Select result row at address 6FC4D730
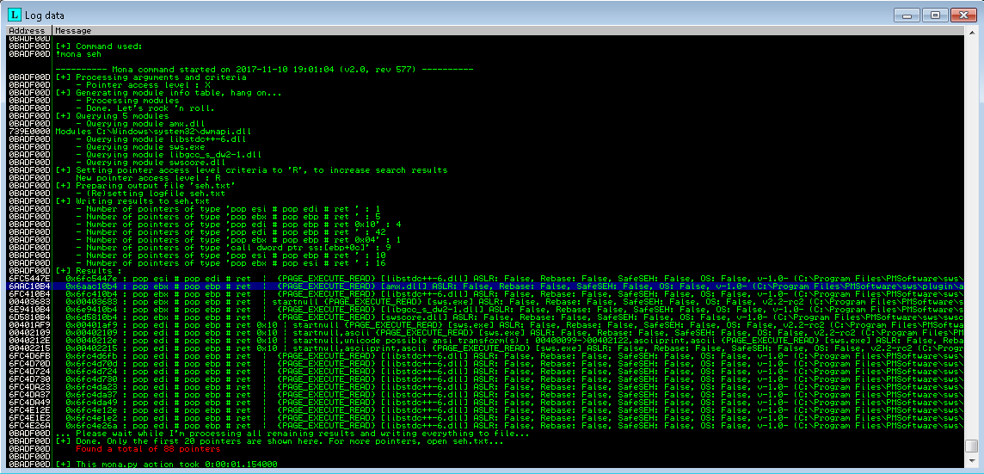The image size is (984, 474). [485, 379]
